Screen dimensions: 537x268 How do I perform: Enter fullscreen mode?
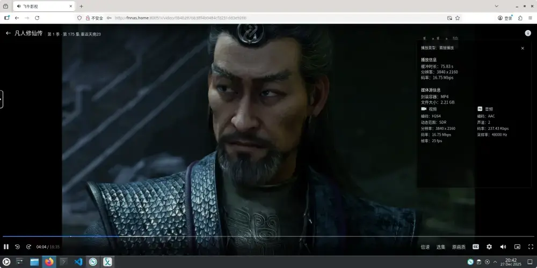tap(529, 247)
